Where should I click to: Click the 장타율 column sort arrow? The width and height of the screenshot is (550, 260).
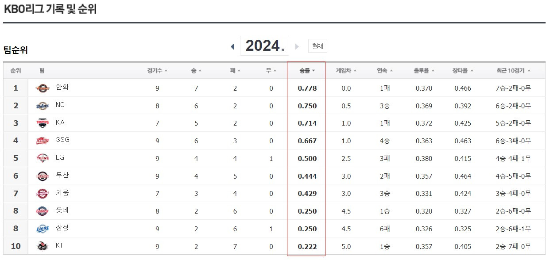coord(473,70)
